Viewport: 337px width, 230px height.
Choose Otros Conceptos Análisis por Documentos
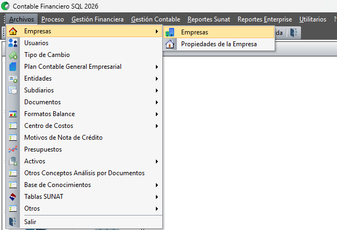pos(84,173)
